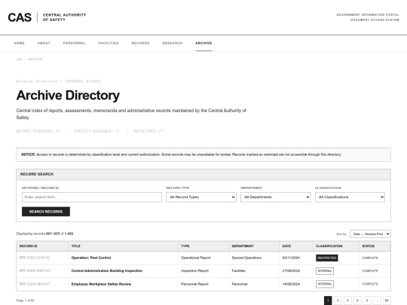This screenshot has height=305, width=407.
Task: Open the Home menu item
Action: [x=19, y=43]
